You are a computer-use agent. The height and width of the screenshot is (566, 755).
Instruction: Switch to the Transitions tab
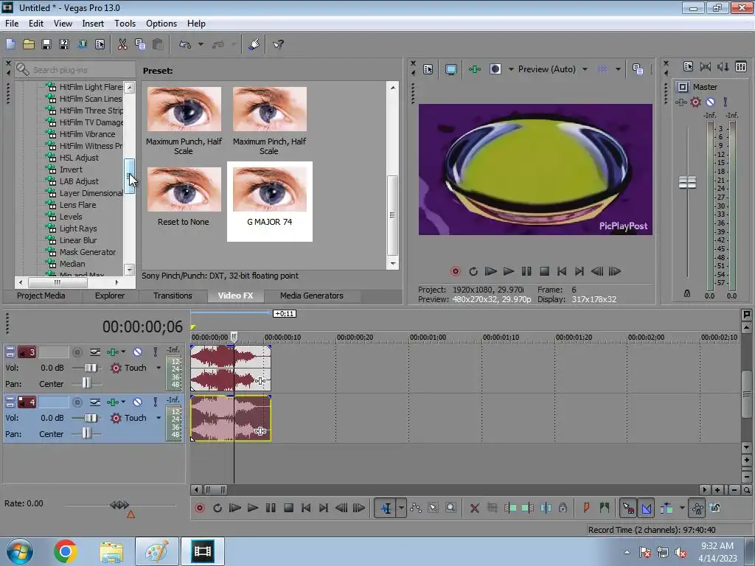pyautogui.click(x=173, y=296)
